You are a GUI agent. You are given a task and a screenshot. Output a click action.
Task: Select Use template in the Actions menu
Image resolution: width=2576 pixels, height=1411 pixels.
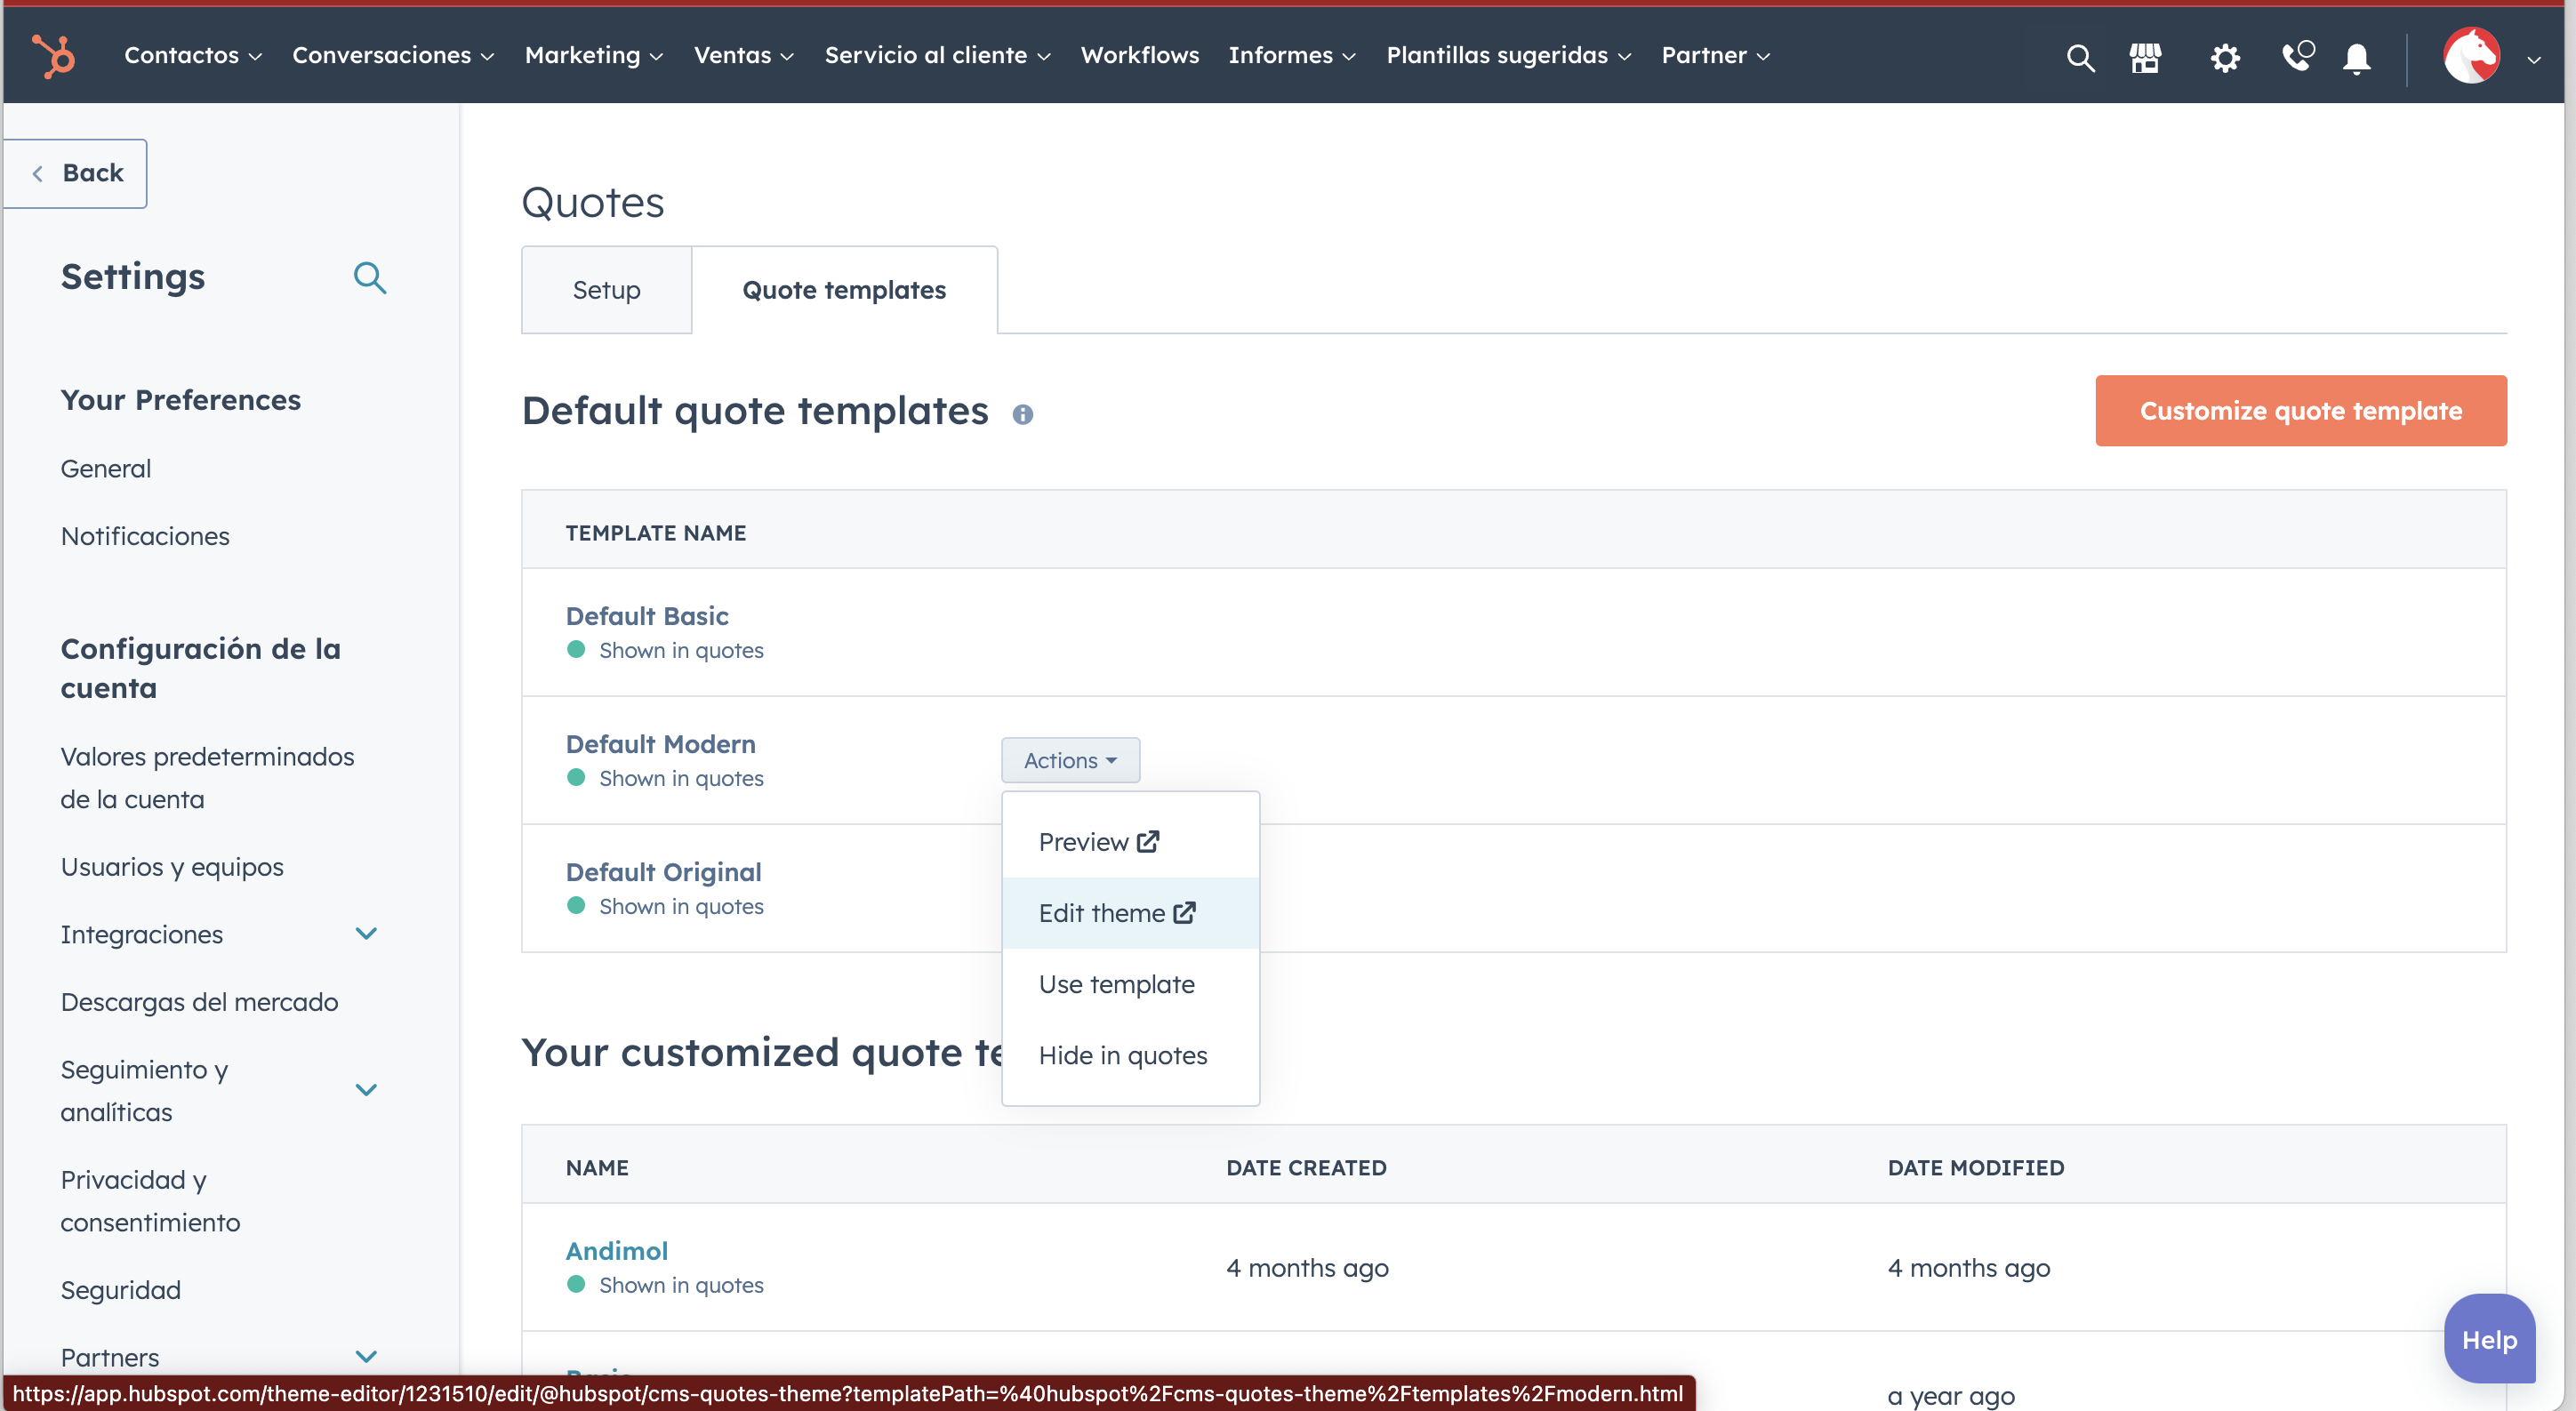pyautogui.click(x=1116, y=983)
